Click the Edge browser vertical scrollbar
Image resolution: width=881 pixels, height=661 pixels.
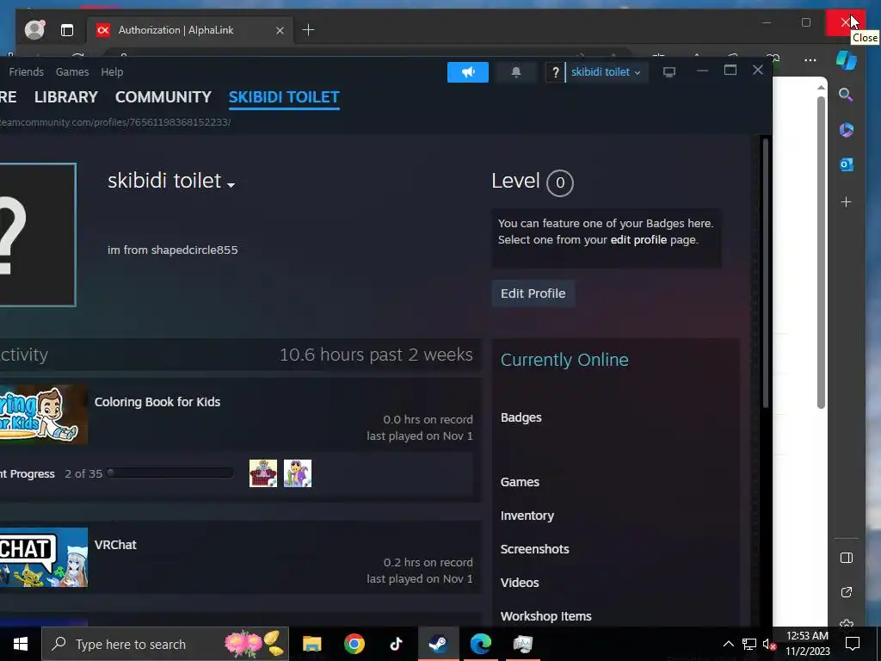coord(821,252)
